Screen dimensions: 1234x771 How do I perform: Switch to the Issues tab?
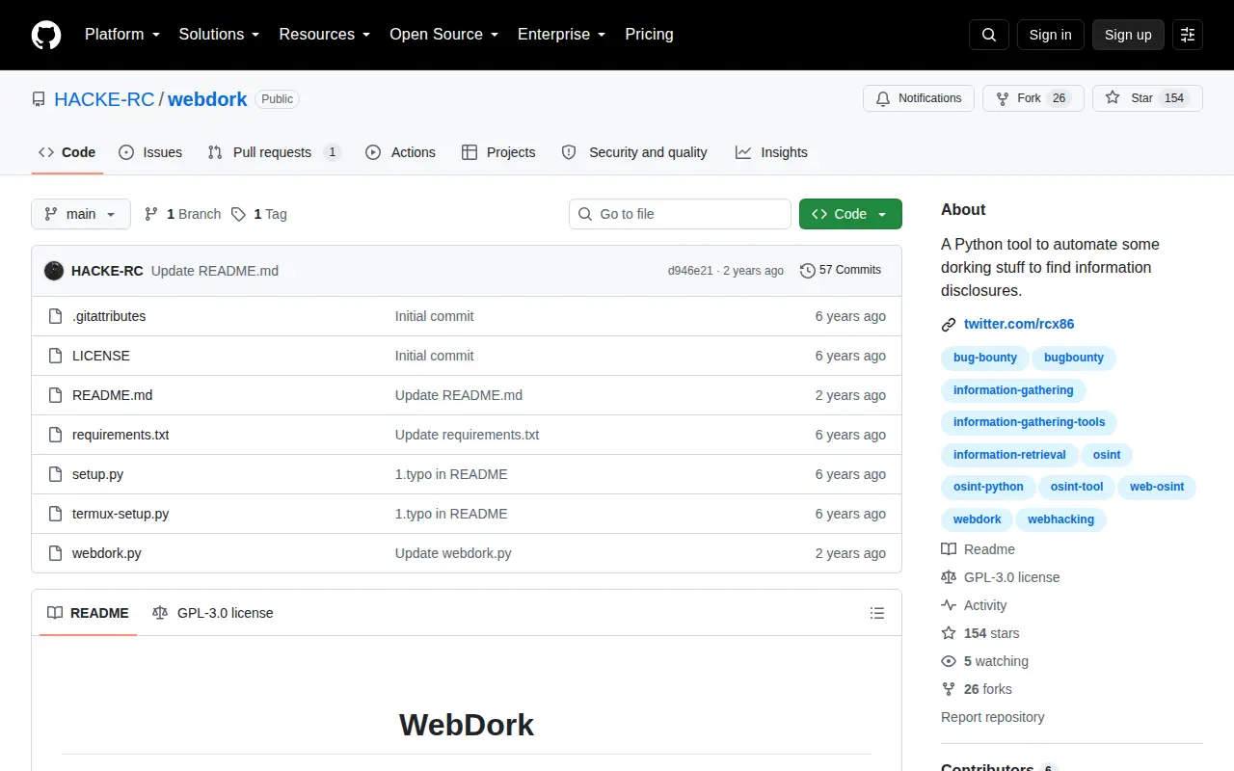[150, 152]
